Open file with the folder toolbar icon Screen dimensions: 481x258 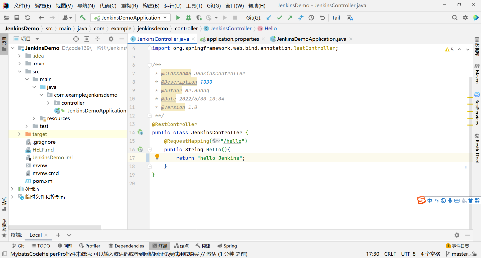pos(7,18)
